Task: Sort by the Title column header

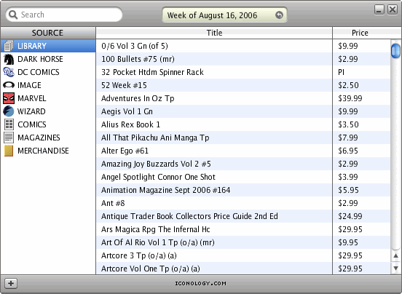Action: click(x=214, y=33)
